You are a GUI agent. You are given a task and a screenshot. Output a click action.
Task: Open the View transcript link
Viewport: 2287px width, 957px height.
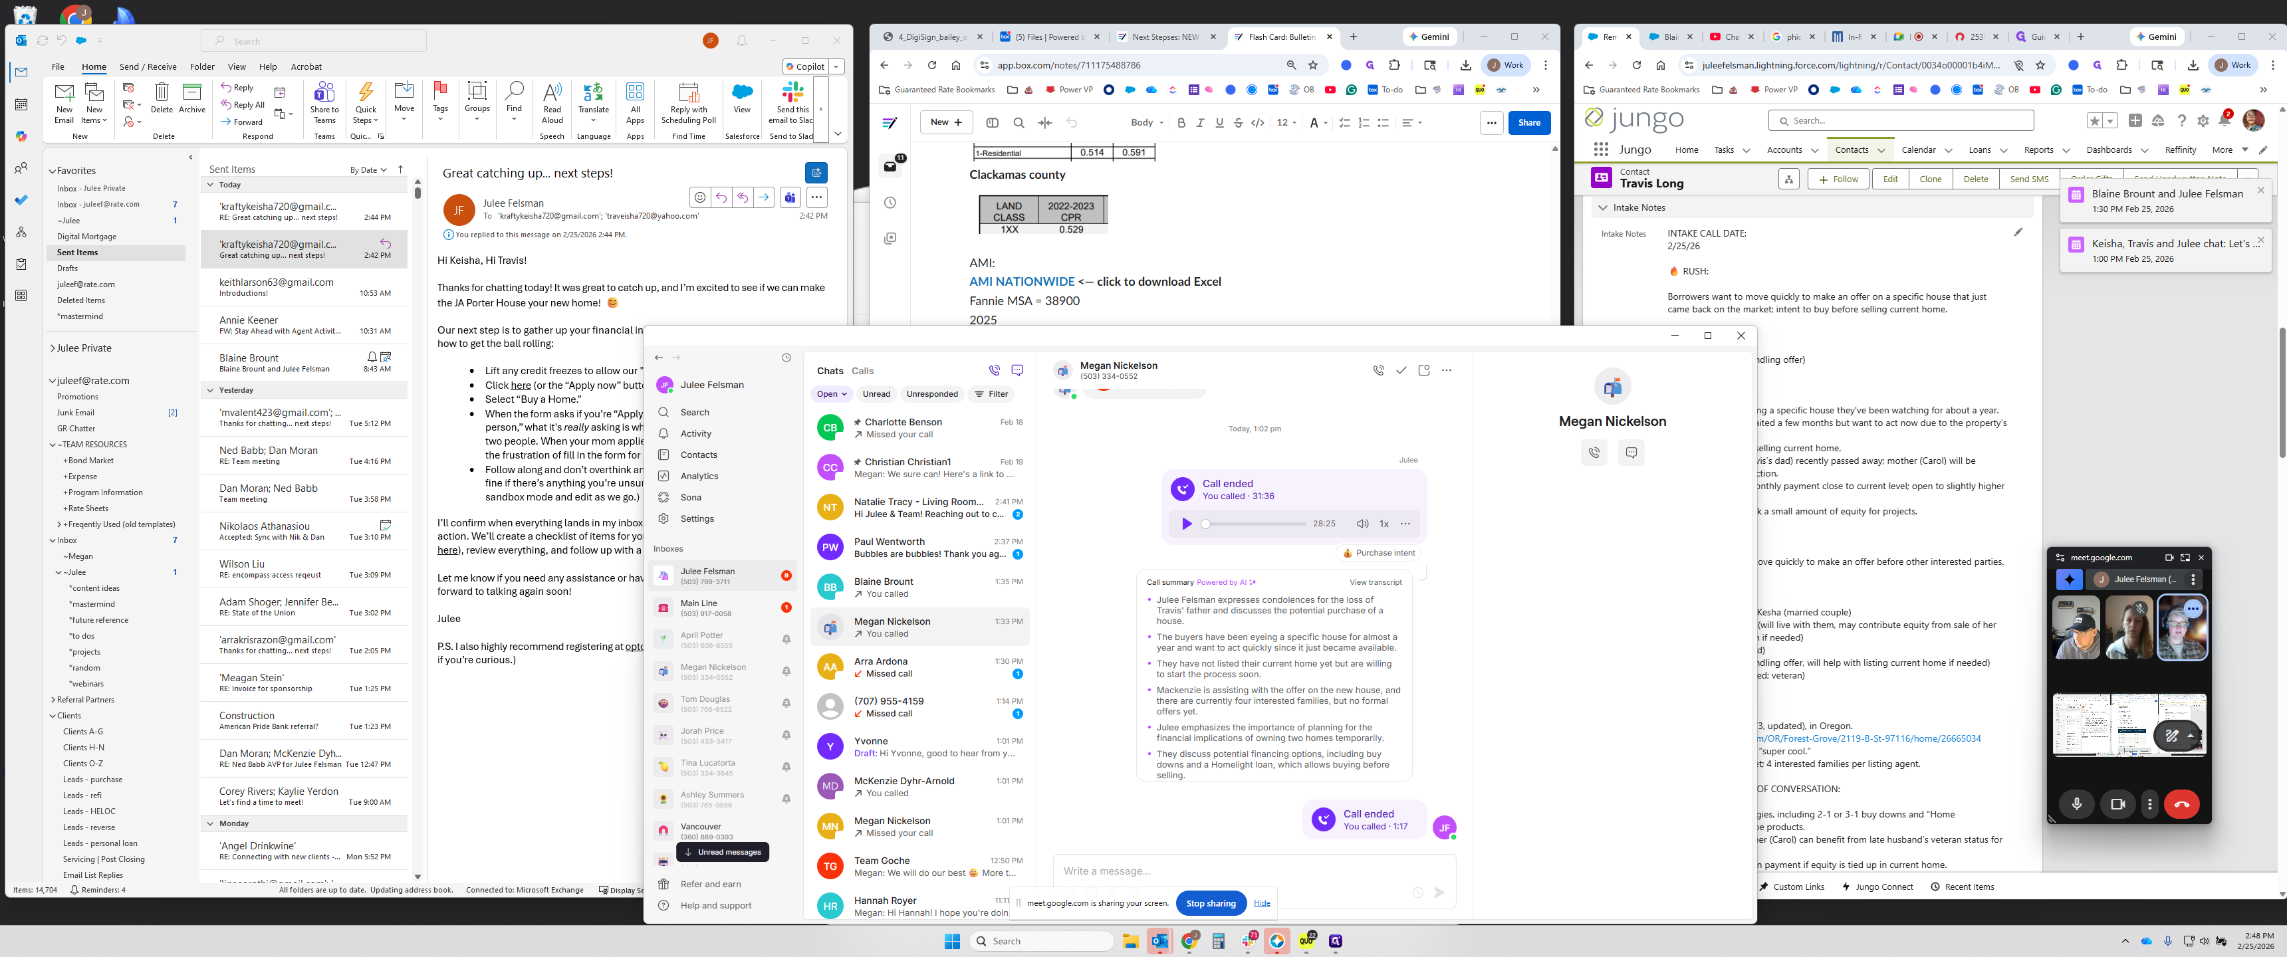click(x=1376, y=582)
